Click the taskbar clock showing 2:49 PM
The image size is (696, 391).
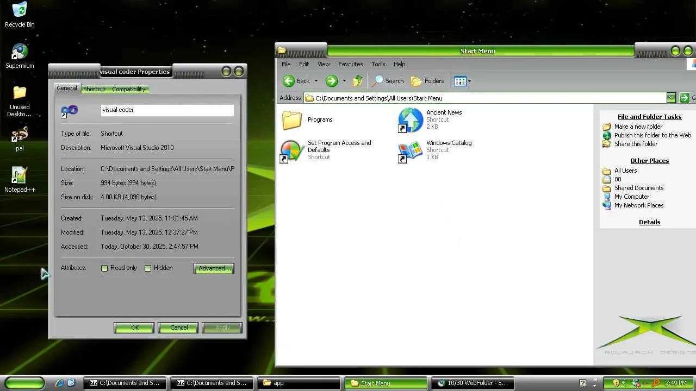coord(675,383)
